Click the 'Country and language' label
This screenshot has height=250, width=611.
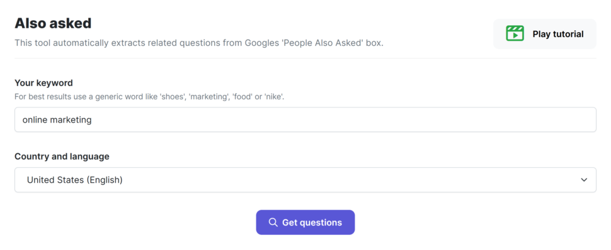[62, 156]
